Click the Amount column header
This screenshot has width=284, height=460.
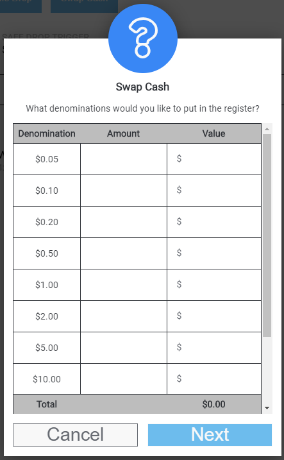pos(123,133)
